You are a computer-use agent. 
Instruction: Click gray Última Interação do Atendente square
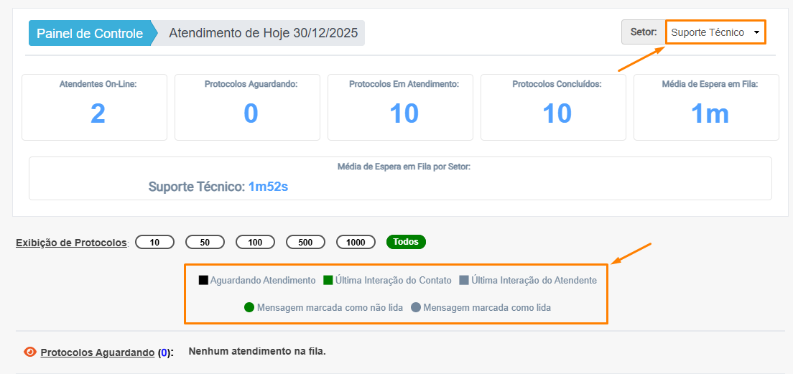click(x=464, y=281)
